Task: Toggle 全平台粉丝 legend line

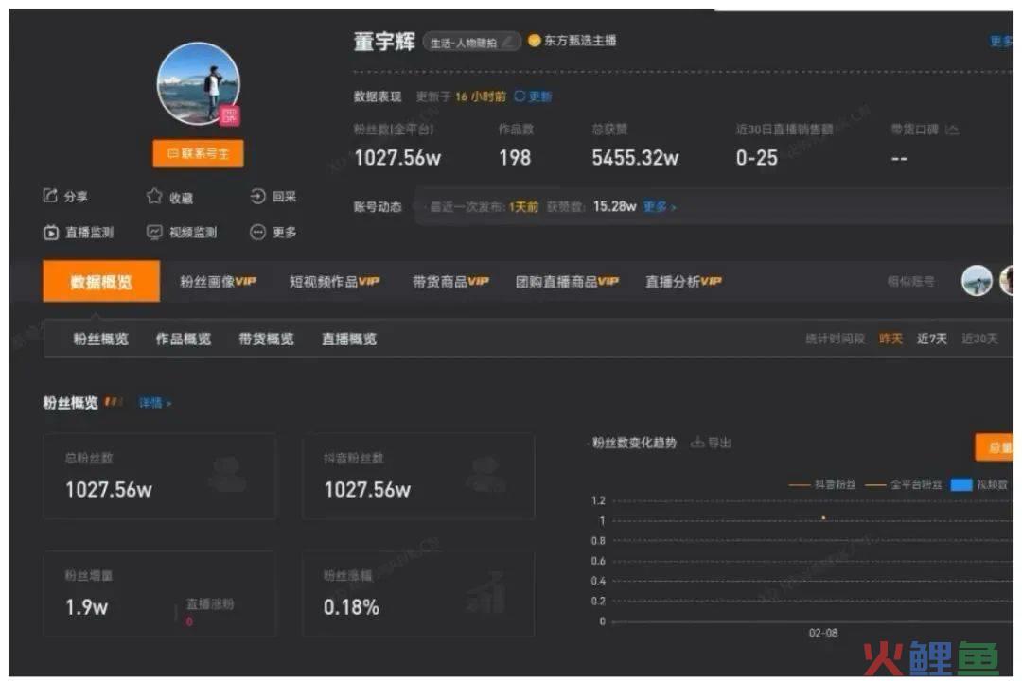Action: pos(903,485)
